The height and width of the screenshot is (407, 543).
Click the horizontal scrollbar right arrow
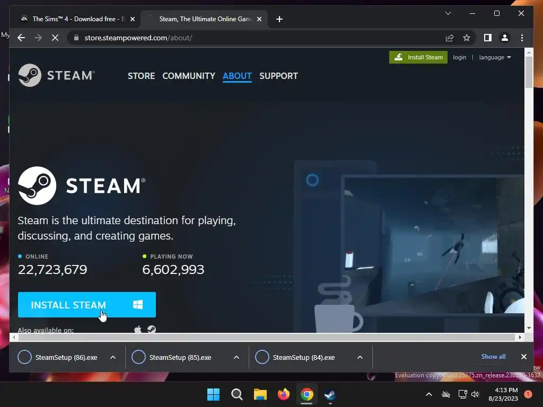520,337
